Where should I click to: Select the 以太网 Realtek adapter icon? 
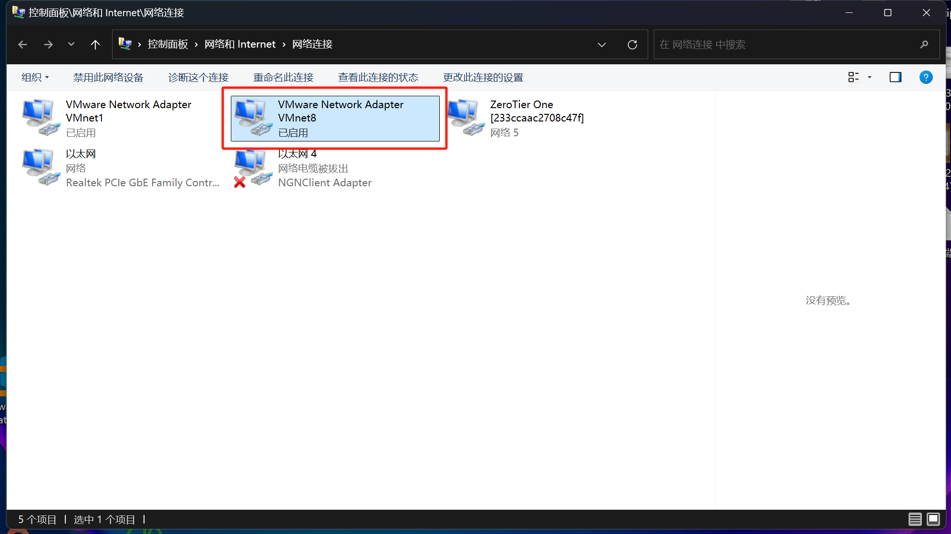point(41,167)
